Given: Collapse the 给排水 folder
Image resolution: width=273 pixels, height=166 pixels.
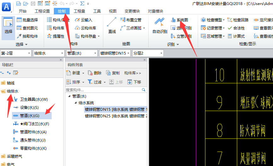Looking at the screenshot, I should 3,91.
